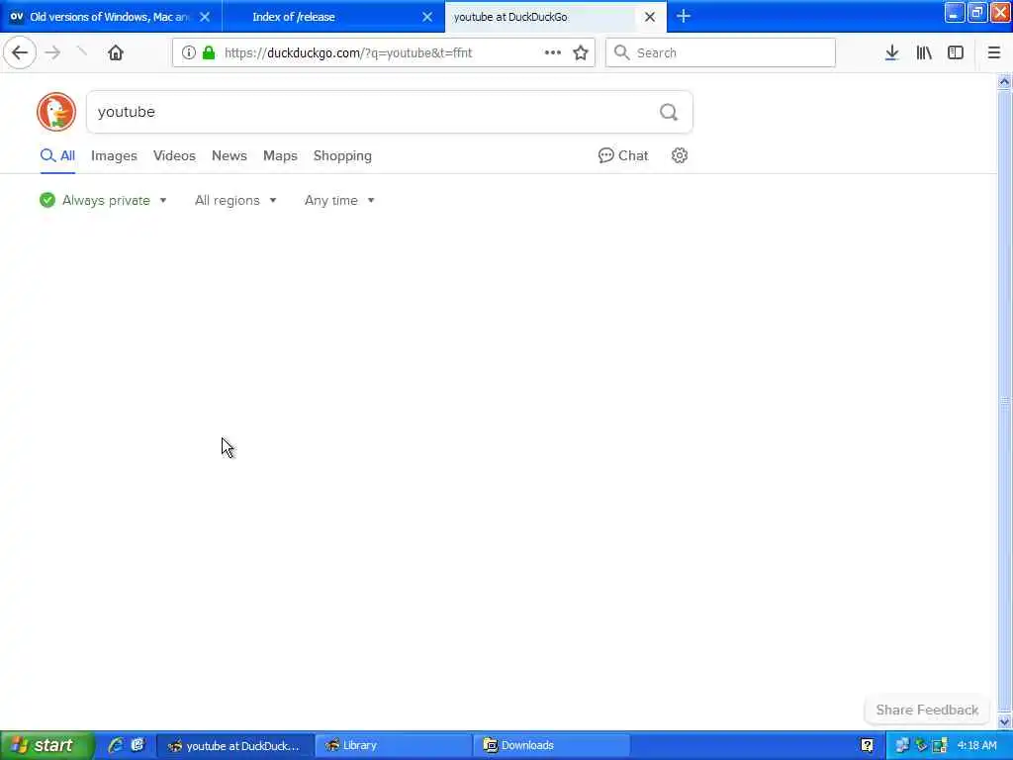Click 'youtube at DuckDuck...' taskbar button
This screenshot has height=760, width=1013.
[235, 746]
